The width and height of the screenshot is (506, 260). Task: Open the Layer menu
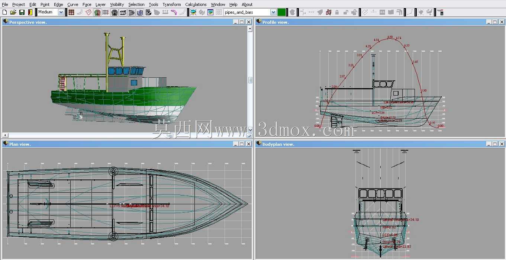tap(100, 4)
